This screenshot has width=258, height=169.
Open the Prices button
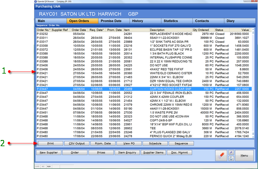click(101, 152)
